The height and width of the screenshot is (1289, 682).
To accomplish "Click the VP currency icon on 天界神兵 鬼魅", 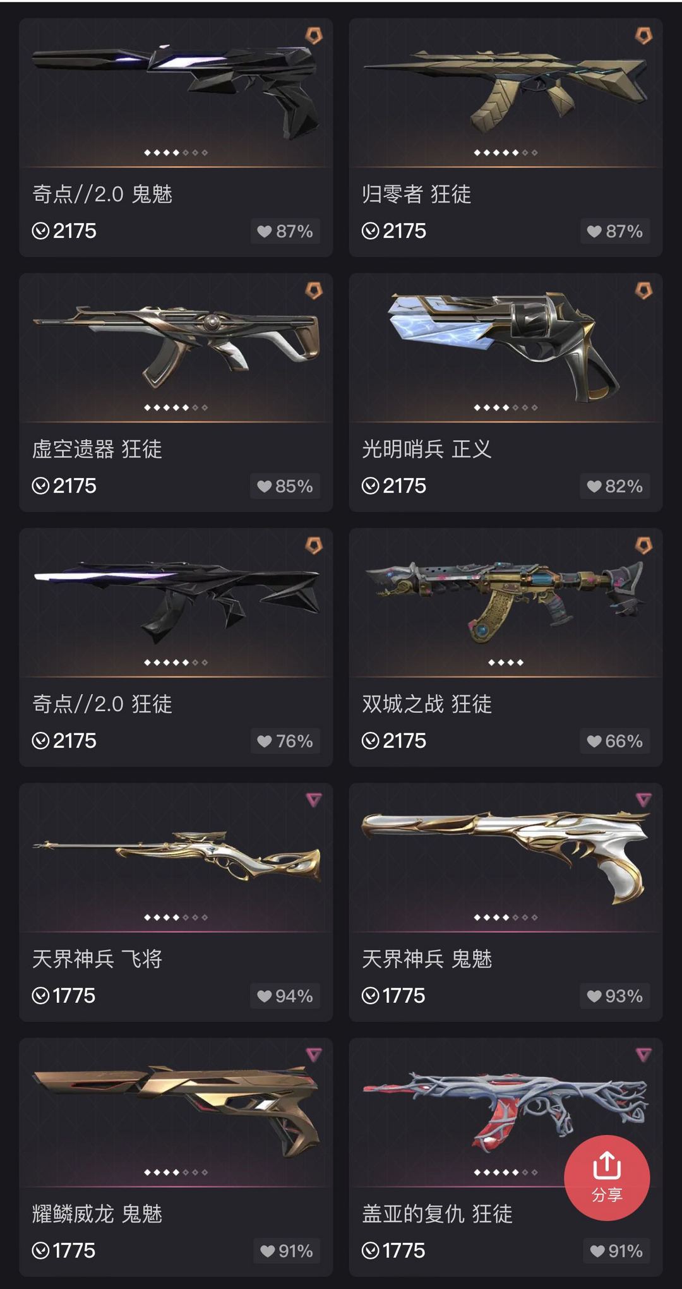I will coord(371,995).
